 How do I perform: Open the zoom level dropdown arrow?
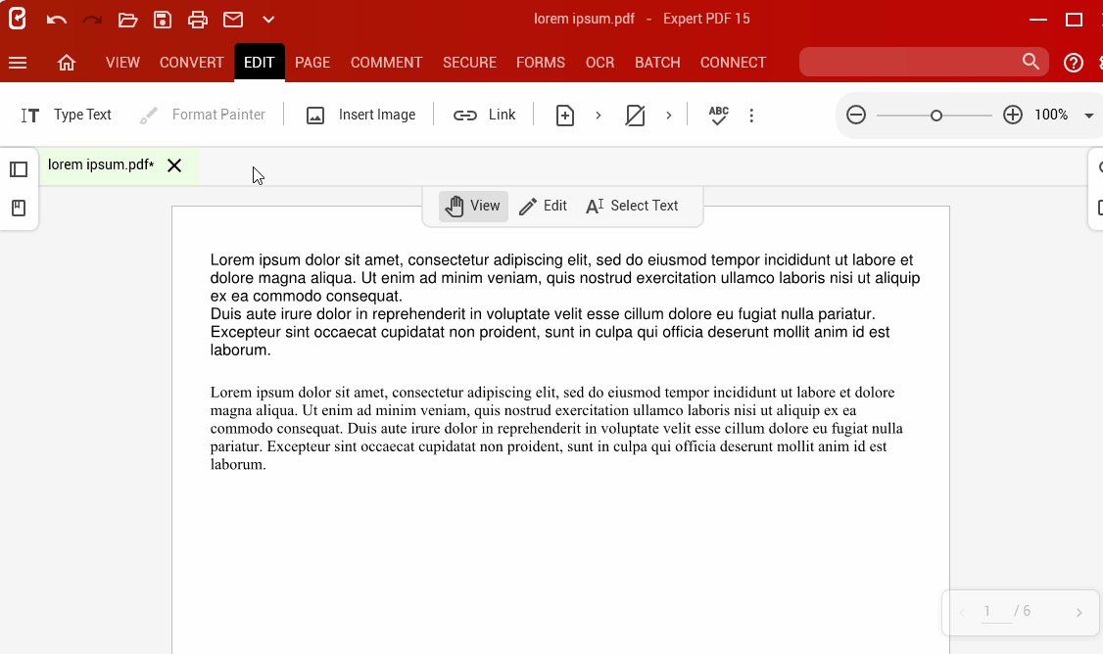(x=1088, y=116)
